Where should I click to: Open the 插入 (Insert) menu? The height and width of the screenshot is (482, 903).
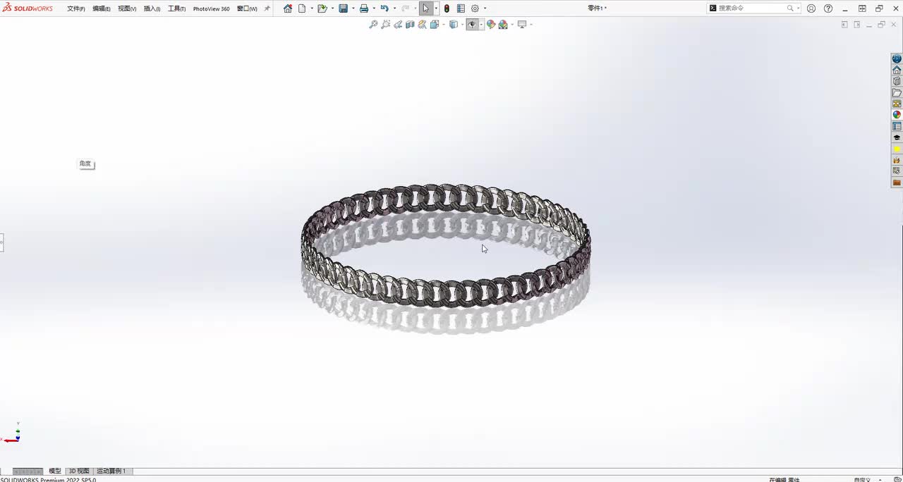(152, 8)
